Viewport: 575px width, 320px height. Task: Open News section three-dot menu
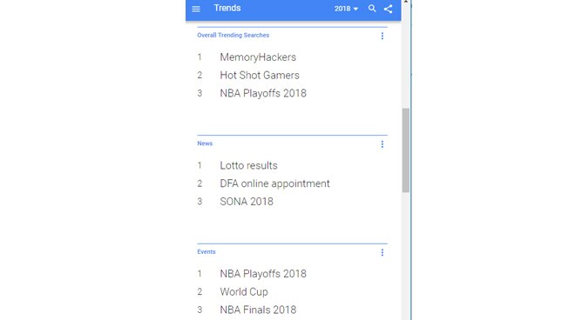(382, 143)
